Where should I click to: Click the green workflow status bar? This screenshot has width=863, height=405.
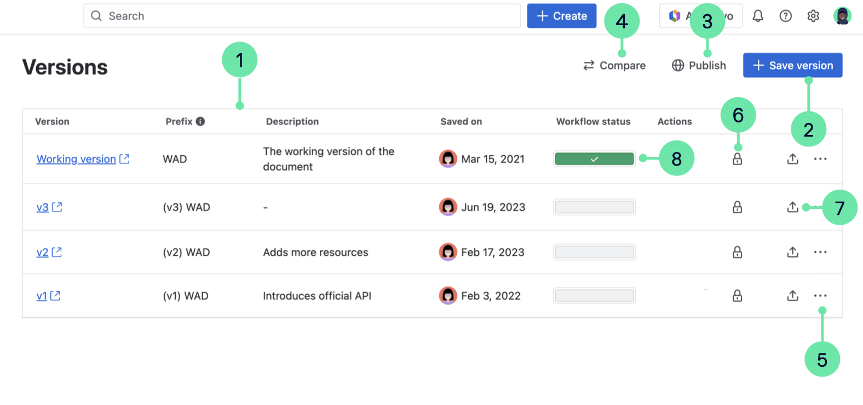[x=594, y=159]
